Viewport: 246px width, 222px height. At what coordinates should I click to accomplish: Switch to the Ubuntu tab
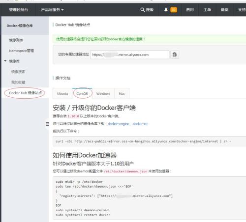[x=62, y=94]
